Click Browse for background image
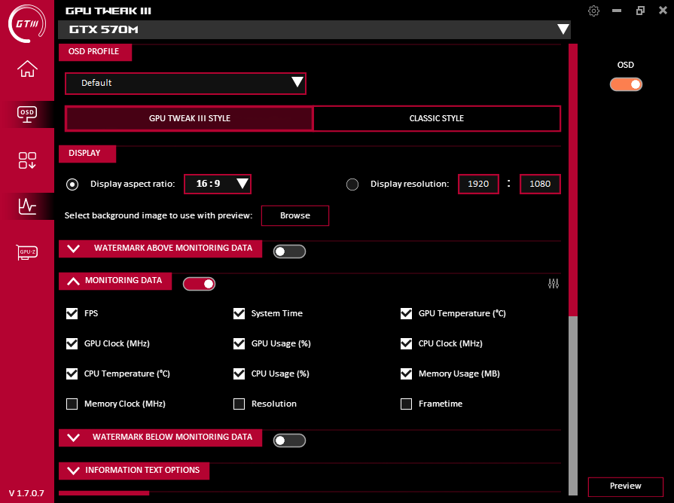674x503 pixels. click(x=295, y=215)
